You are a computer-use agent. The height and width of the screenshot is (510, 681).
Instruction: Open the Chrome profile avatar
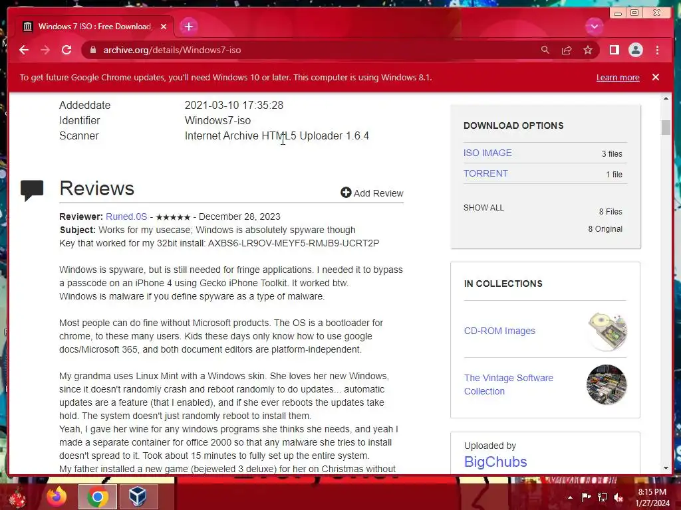click(635, 50)
